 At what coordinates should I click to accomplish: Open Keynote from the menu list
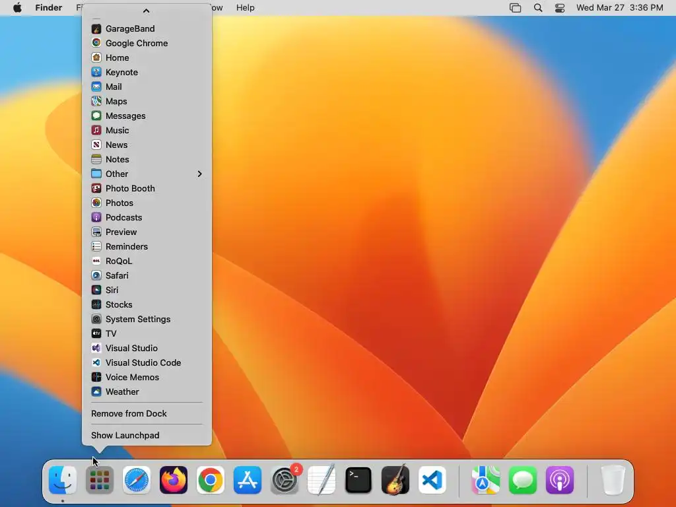147,72
